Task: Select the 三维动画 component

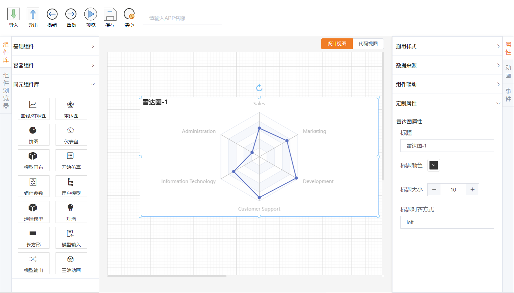Action: click(x=71, y=263)
